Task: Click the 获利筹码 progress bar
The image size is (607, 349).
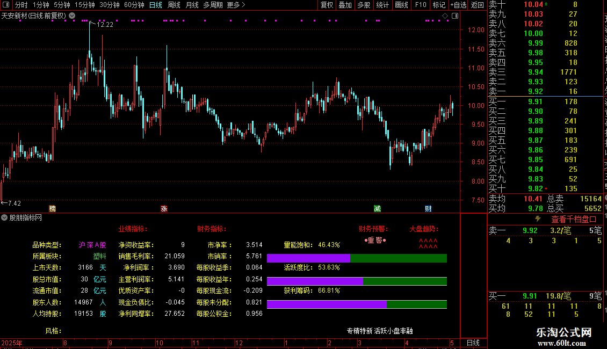Action: click(357, 304)
